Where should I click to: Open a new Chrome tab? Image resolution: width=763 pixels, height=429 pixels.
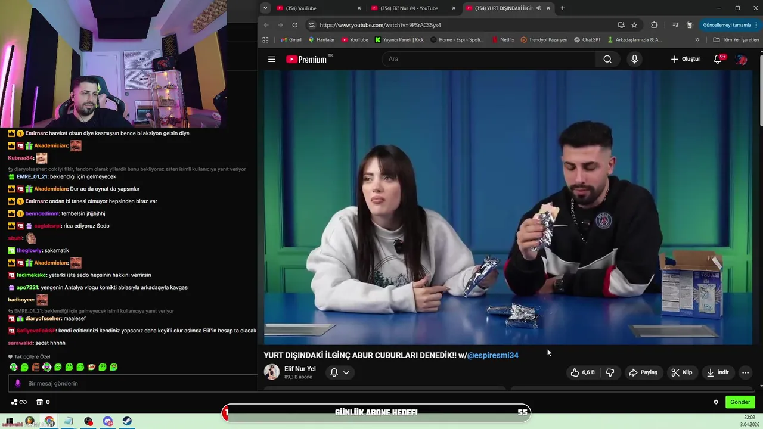coord(562,8)
